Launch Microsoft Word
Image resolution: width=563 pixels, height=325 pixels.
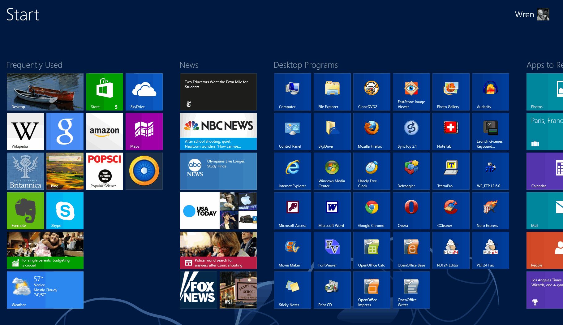point(332,211)
